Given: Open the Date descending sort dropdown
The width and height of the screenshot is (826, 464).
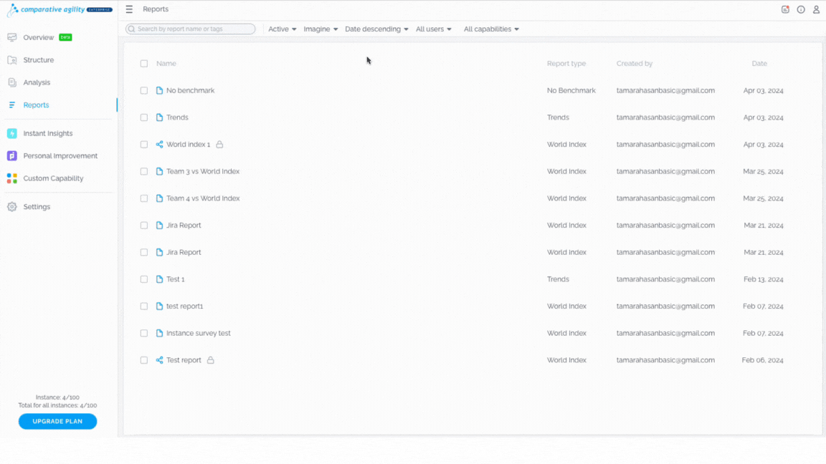Looking at the screenshot, I should tap(376, 29).
